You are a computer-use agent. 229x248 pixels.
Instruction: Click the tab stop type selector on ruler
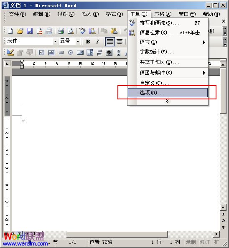coord(7,64)
